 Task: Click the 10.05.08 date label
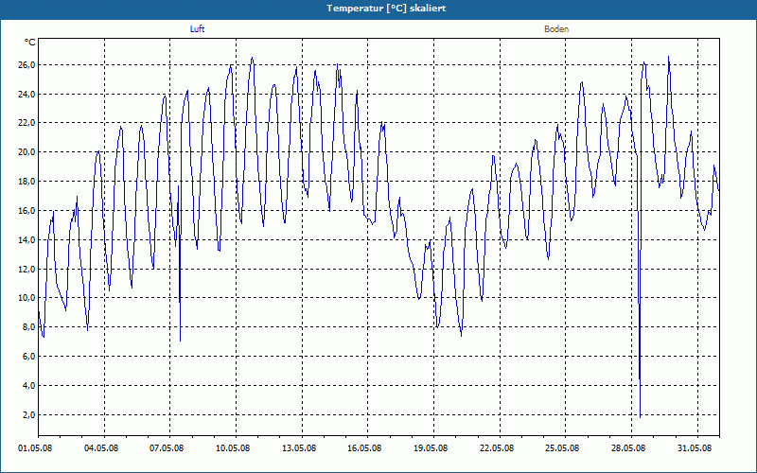[x=233, y=448]
